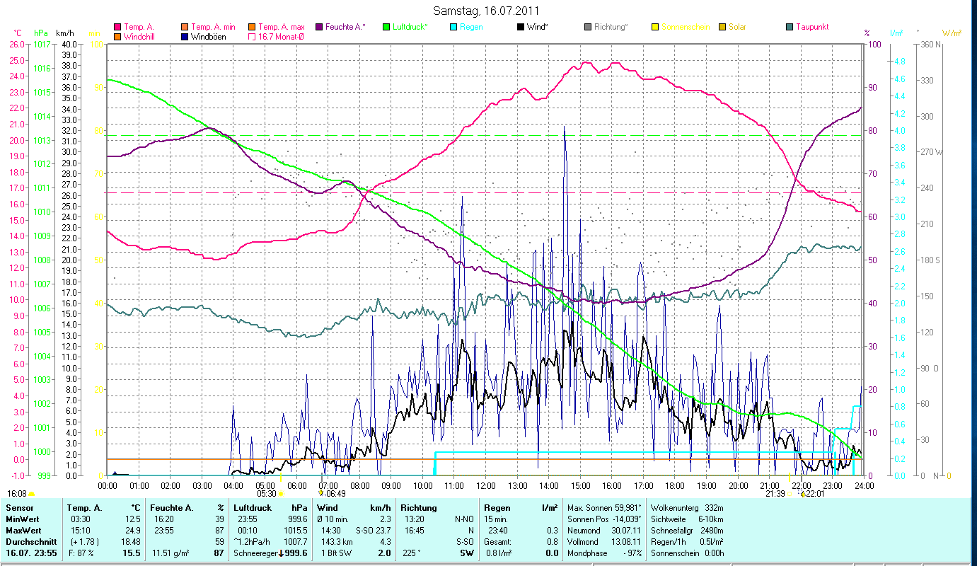Click the teal Taupunkt legend square
The width and height of the screenshot is (977, 566).
790,27
